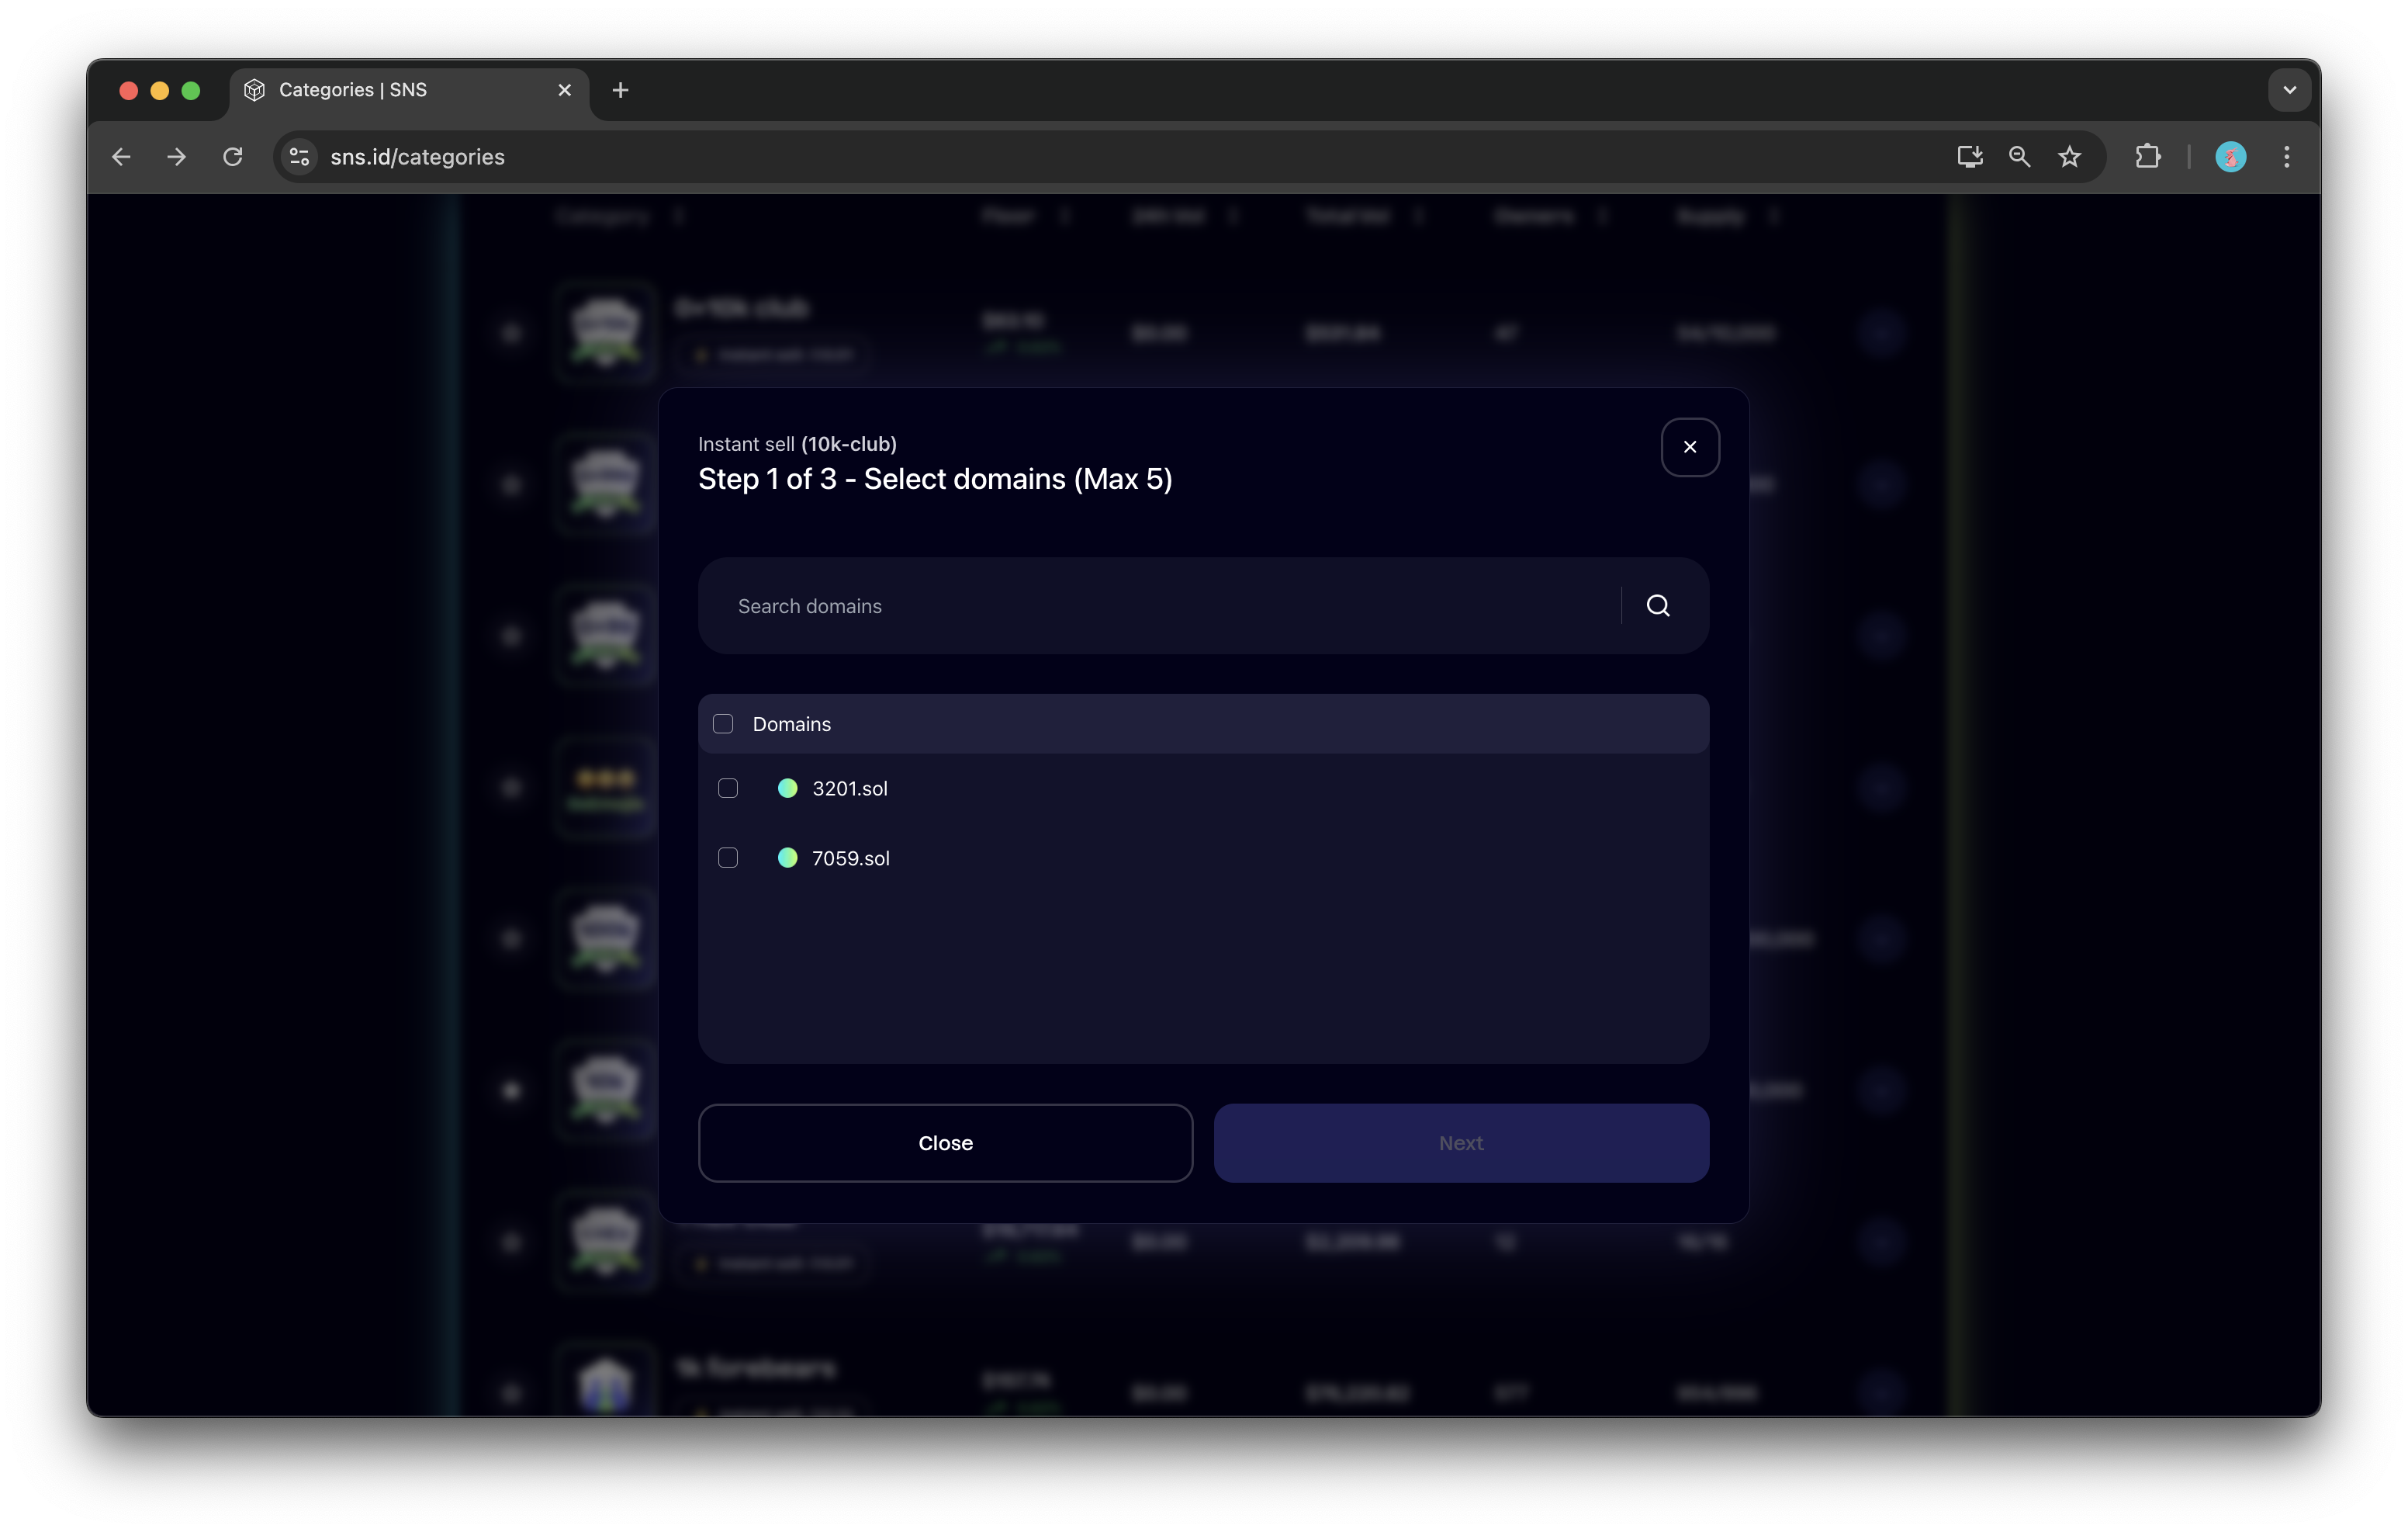Reload the page with the refresh icon
Viewport: 2408px width, 1532px height.
[233, 157]
